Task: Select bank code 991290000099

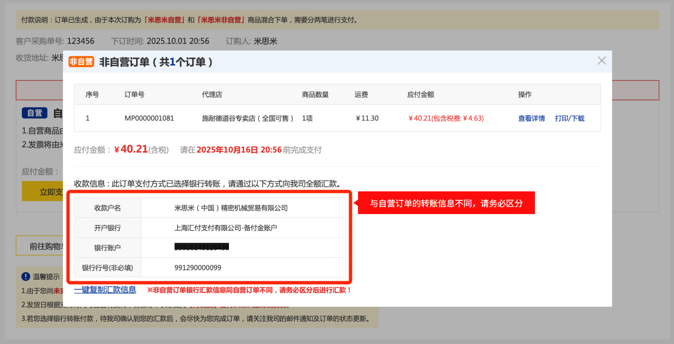Action: pyautogui.click(x=198, y=267)
